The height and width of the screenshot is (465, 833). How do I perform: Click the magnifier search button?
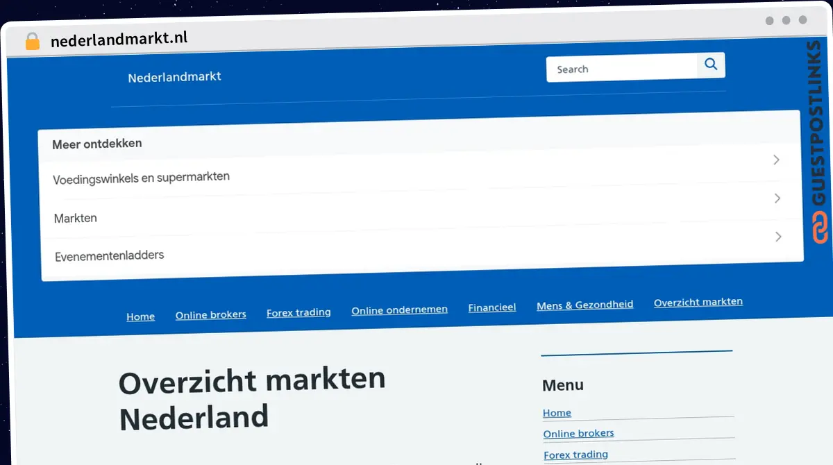[x=711, y=65]
